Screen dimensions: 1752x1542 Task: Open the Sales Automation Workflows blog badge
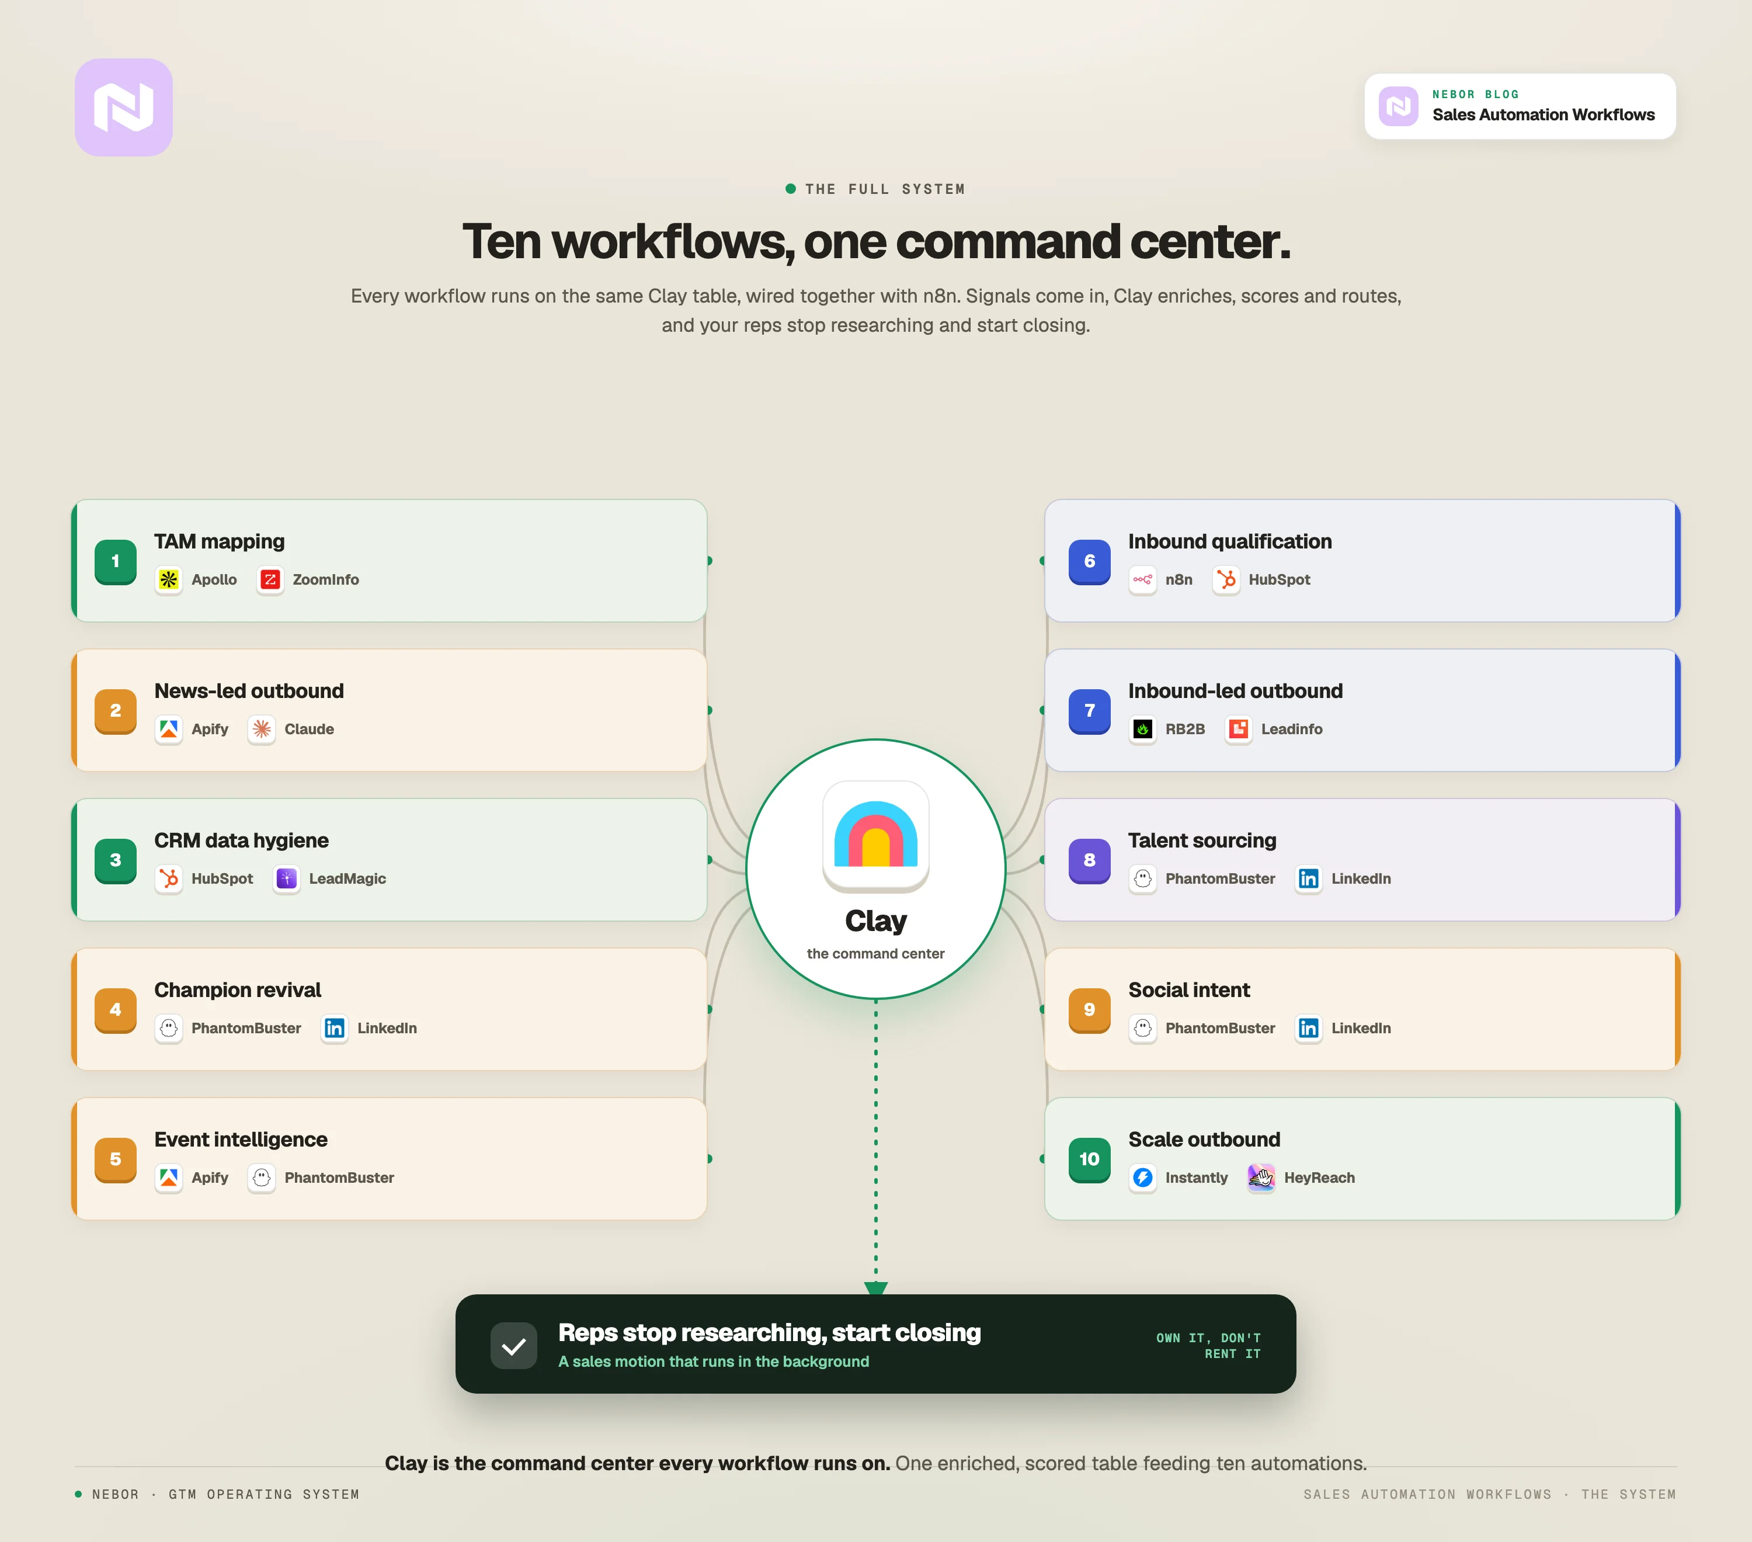tap(1520, 106)
